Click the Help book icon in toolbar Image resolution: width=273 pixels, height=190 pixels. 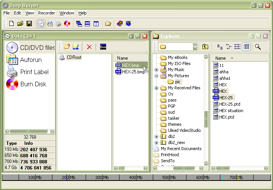pyautogui.click(x=120, y=24)
